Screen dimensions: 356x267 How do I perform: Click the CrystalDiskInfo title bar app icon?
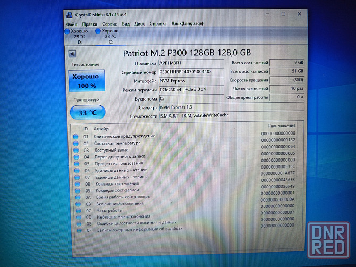pyautogui.click(x=70, y=15)
